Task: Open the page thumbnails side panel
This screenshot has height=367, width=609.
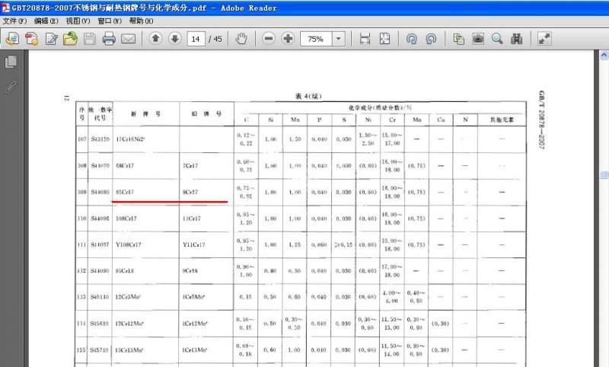Action: point(11,62)
